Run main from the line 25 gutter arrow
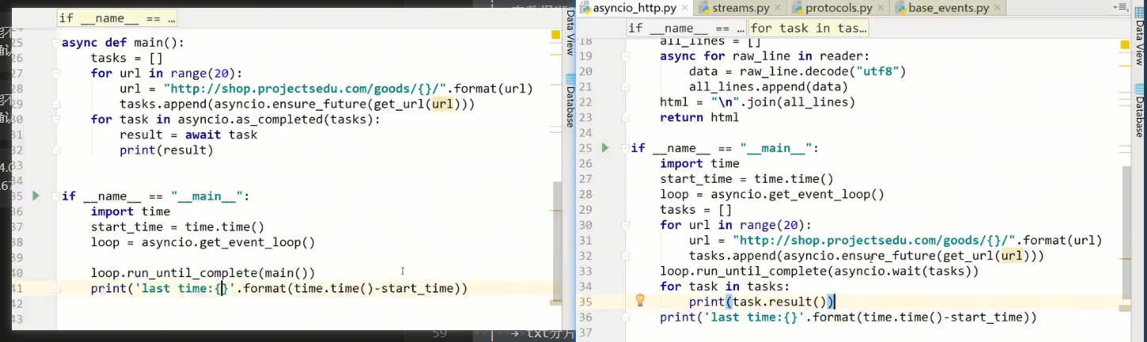The width and height of the screenshot is (1147, 342). pos(606,148)
